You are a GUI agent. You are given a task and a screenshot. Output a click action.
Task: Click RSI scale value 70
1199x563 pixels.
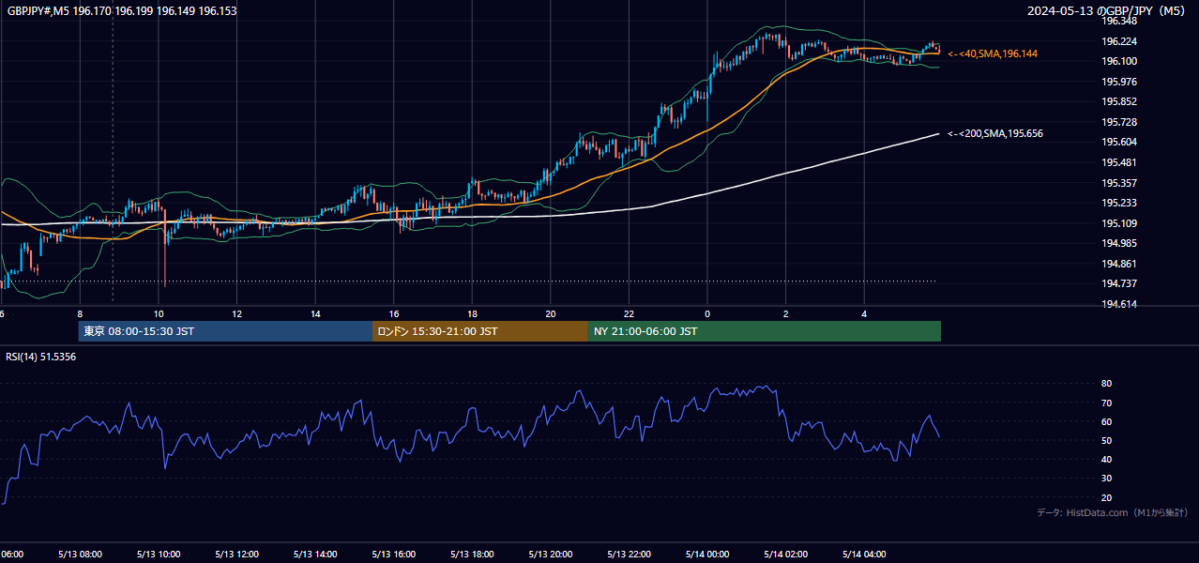tap(1107, 403)
